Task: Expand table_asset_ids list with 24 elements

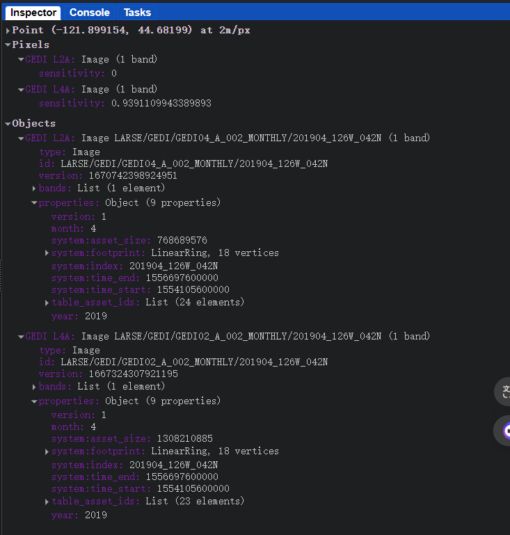Action: (47, 303)
